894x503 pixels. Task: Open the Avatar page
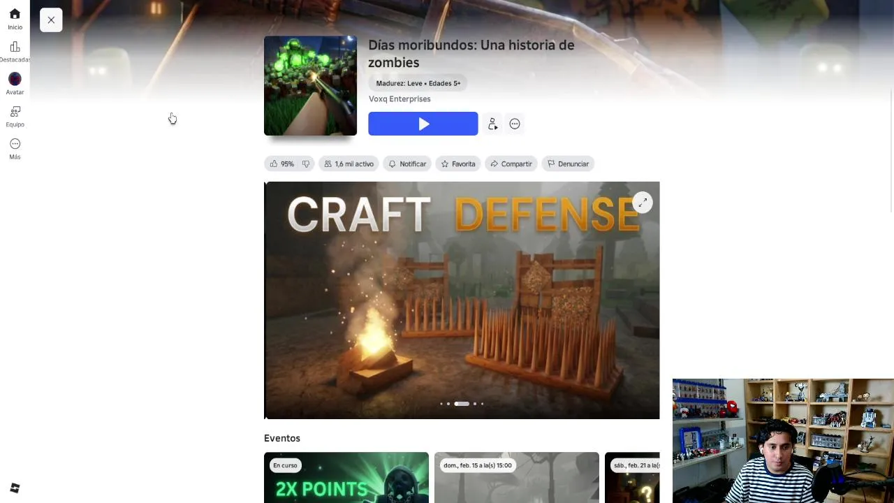[x=15, y=84]
